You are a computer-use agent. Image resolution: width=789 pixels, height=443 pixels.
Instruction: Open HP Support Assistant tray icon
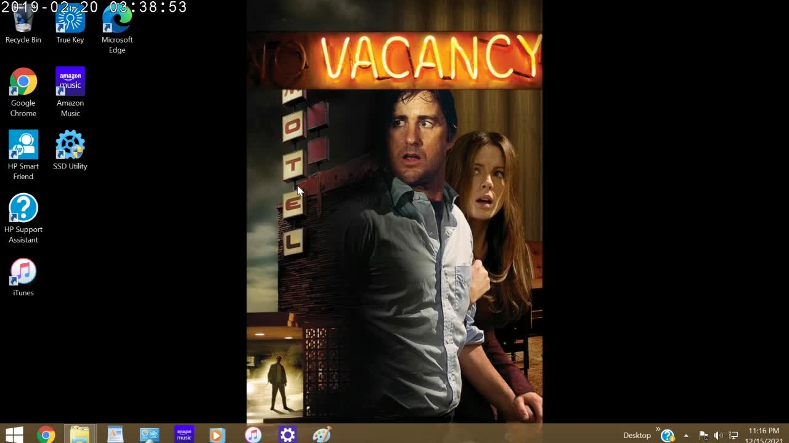[668, 436]
